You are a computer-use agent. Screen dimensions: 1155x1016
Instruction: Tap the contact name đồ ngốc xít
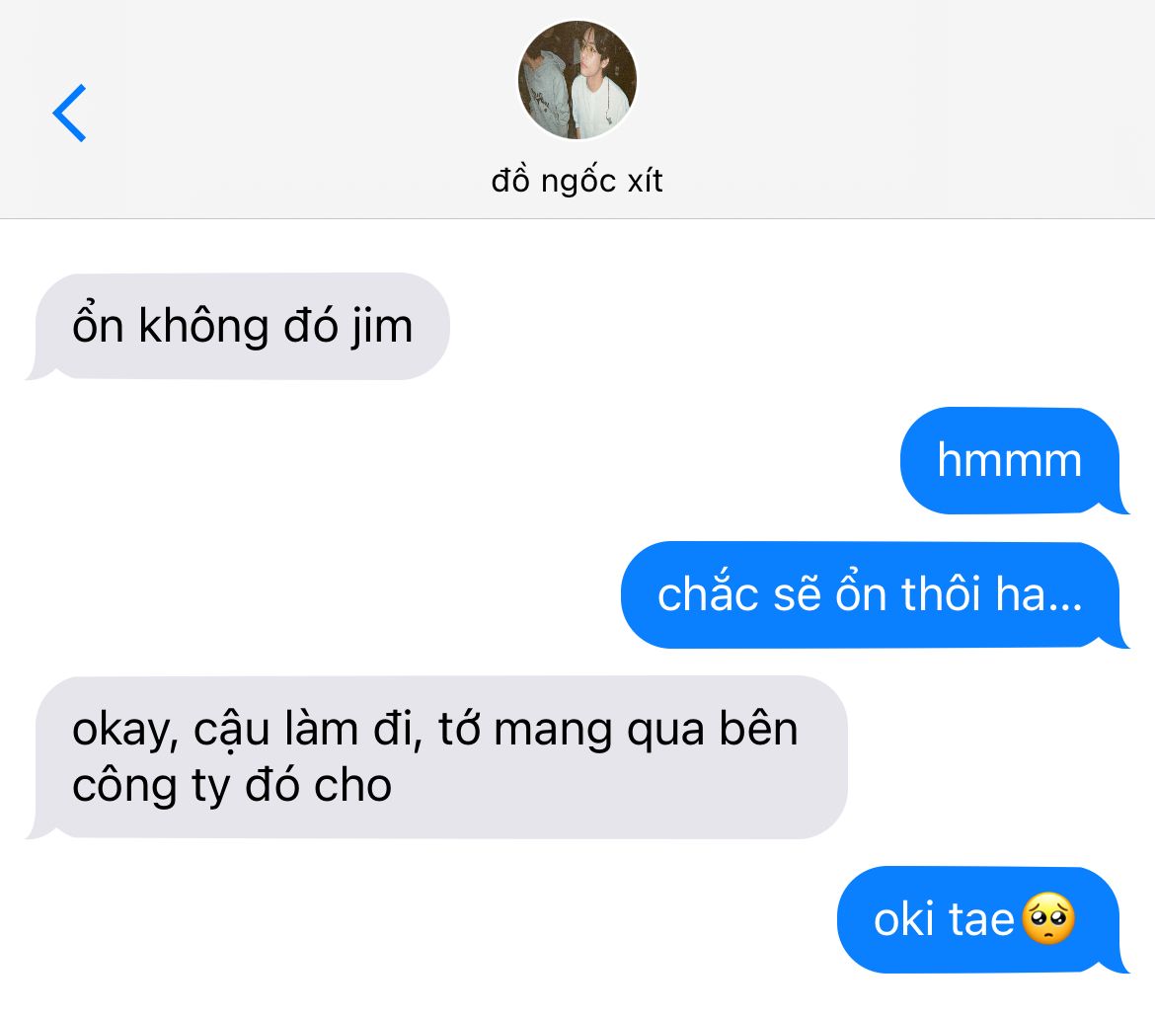(x=577, y=181)
